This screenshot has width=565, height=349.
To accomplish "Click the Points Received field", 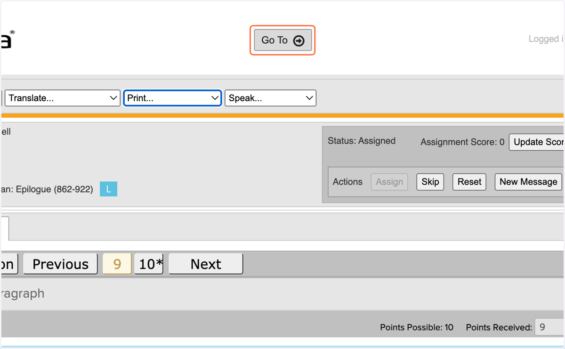I will (x=550, y=327).
